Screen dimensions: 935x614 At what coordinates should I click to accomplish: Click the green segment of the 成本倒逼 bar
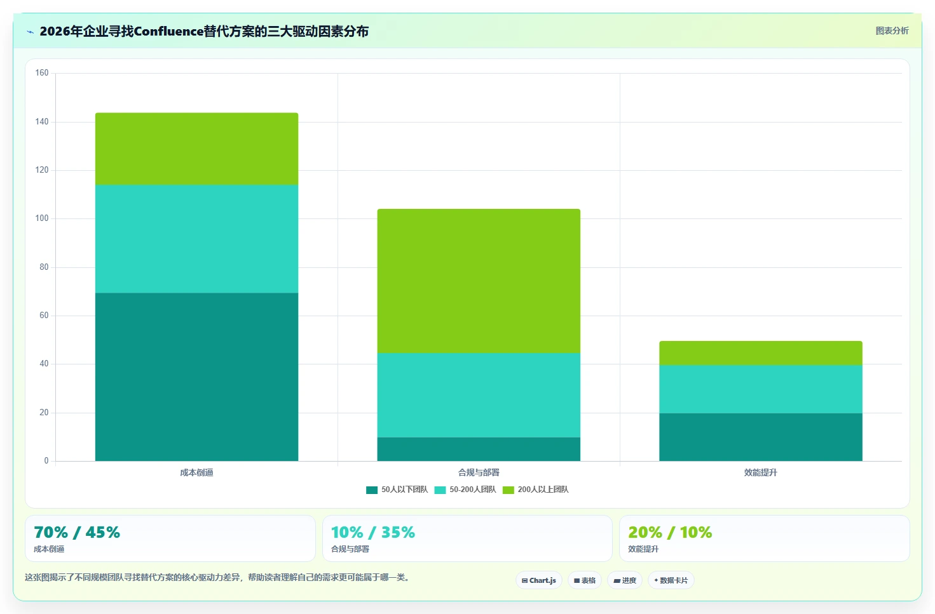196,149
